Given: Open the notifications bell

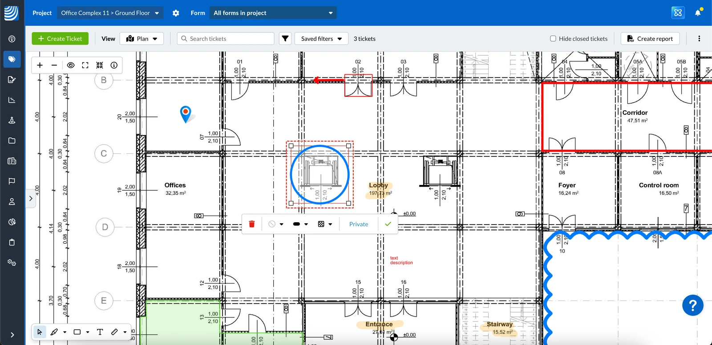Looking at the screenshot, I should coord(698,13).
